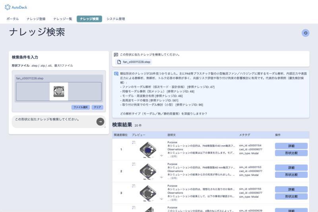Open the システム管理 tab
This screenshot has width=318, height=212.
(x=116, y=19)
